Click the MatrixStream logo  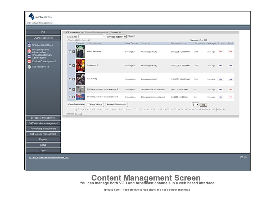pyautogui.click(x=40, y=17)
